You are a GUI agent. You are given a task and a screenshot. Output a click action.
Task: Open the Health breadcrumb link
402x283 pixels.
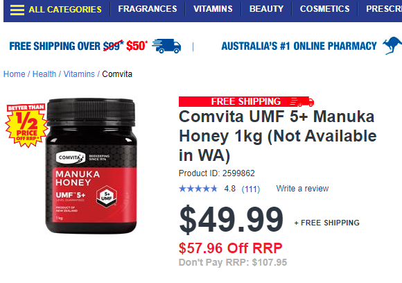pos(44,74)
